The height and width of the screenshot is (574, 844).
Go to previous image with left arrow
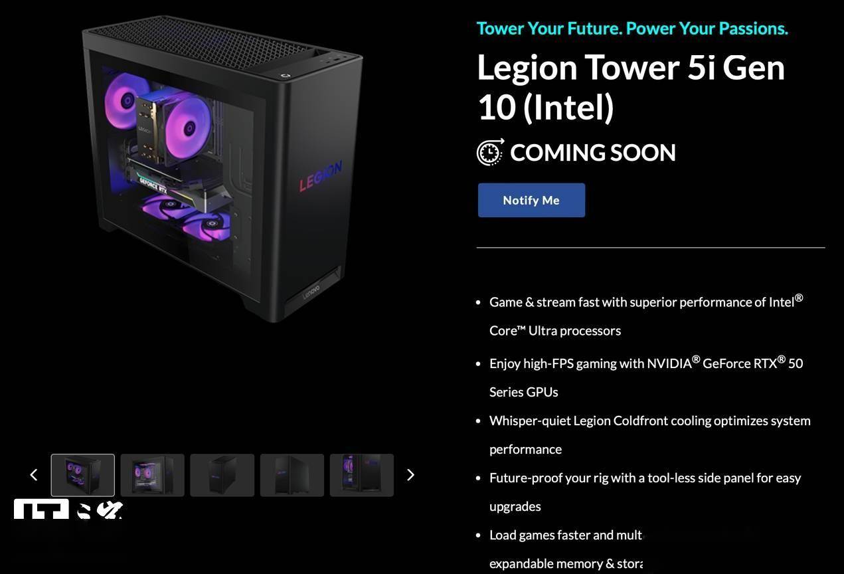[34, 474]
